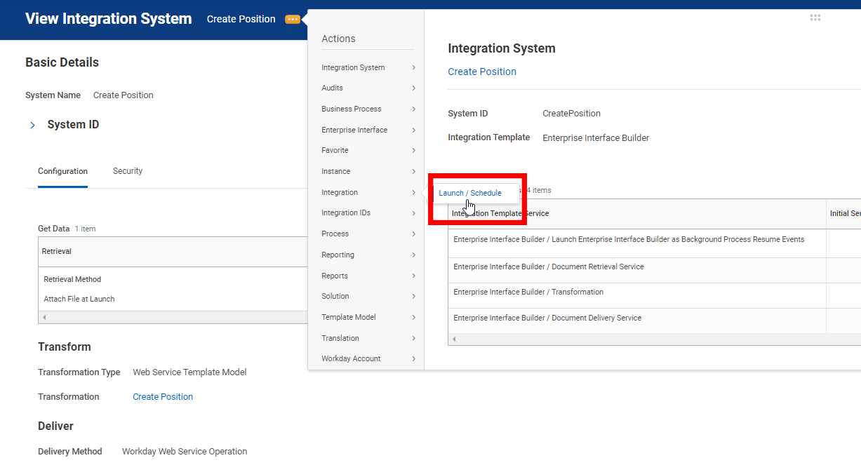Open the Business Process submenu
Image resolution: width=861 pixels, height=465 pixels.
368,109
